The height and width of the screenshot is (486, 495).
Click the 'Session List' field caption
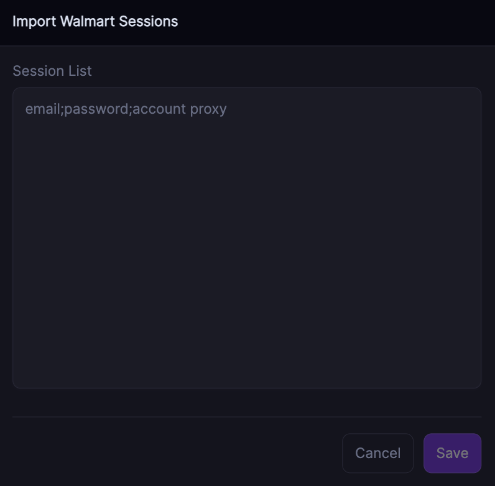(52, 71)
